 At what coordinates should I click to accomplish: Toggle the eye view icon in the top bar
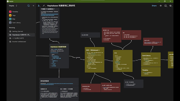160,5
